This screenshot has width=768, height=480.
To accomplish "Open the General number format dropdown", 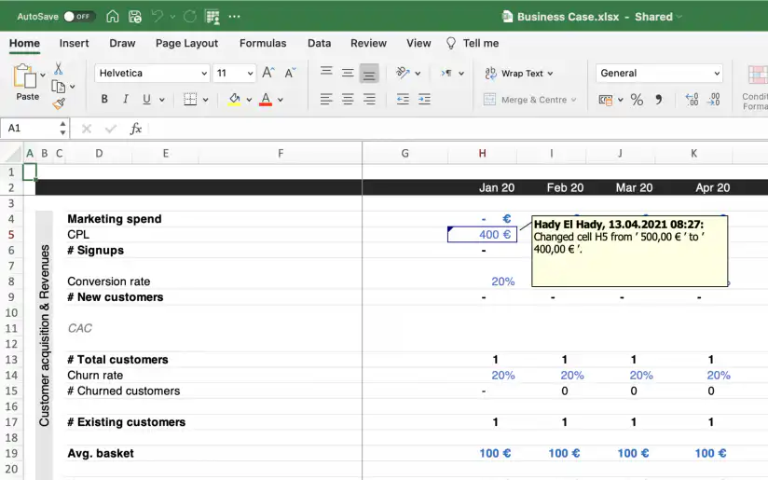I will pyautogui.click(x=659, y=73).
